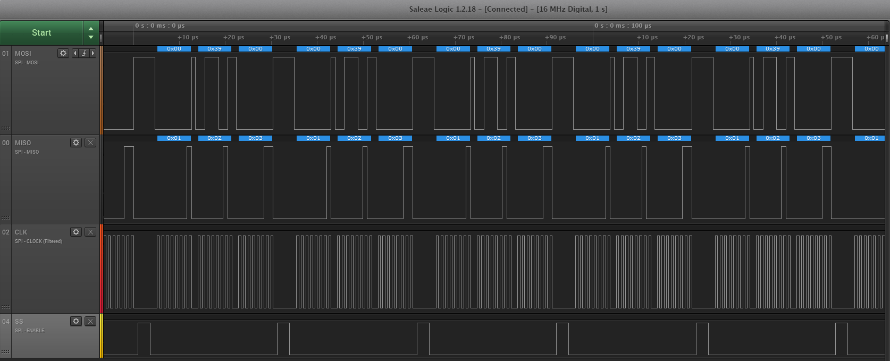Click the MOSI next edge arrow

tap(93, 53)
